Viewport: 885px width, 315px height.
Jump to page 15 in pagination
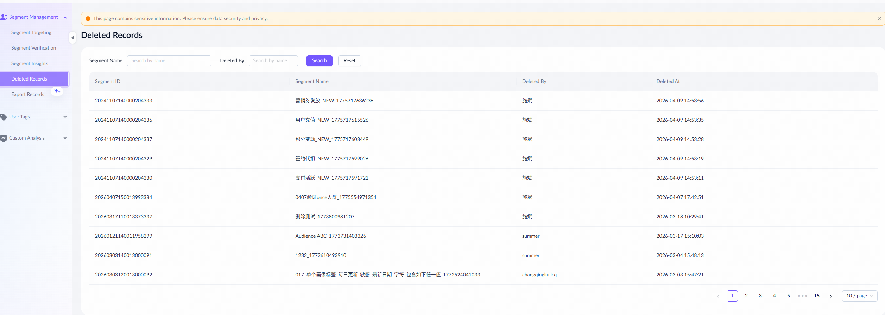click(x=817, y=296)
